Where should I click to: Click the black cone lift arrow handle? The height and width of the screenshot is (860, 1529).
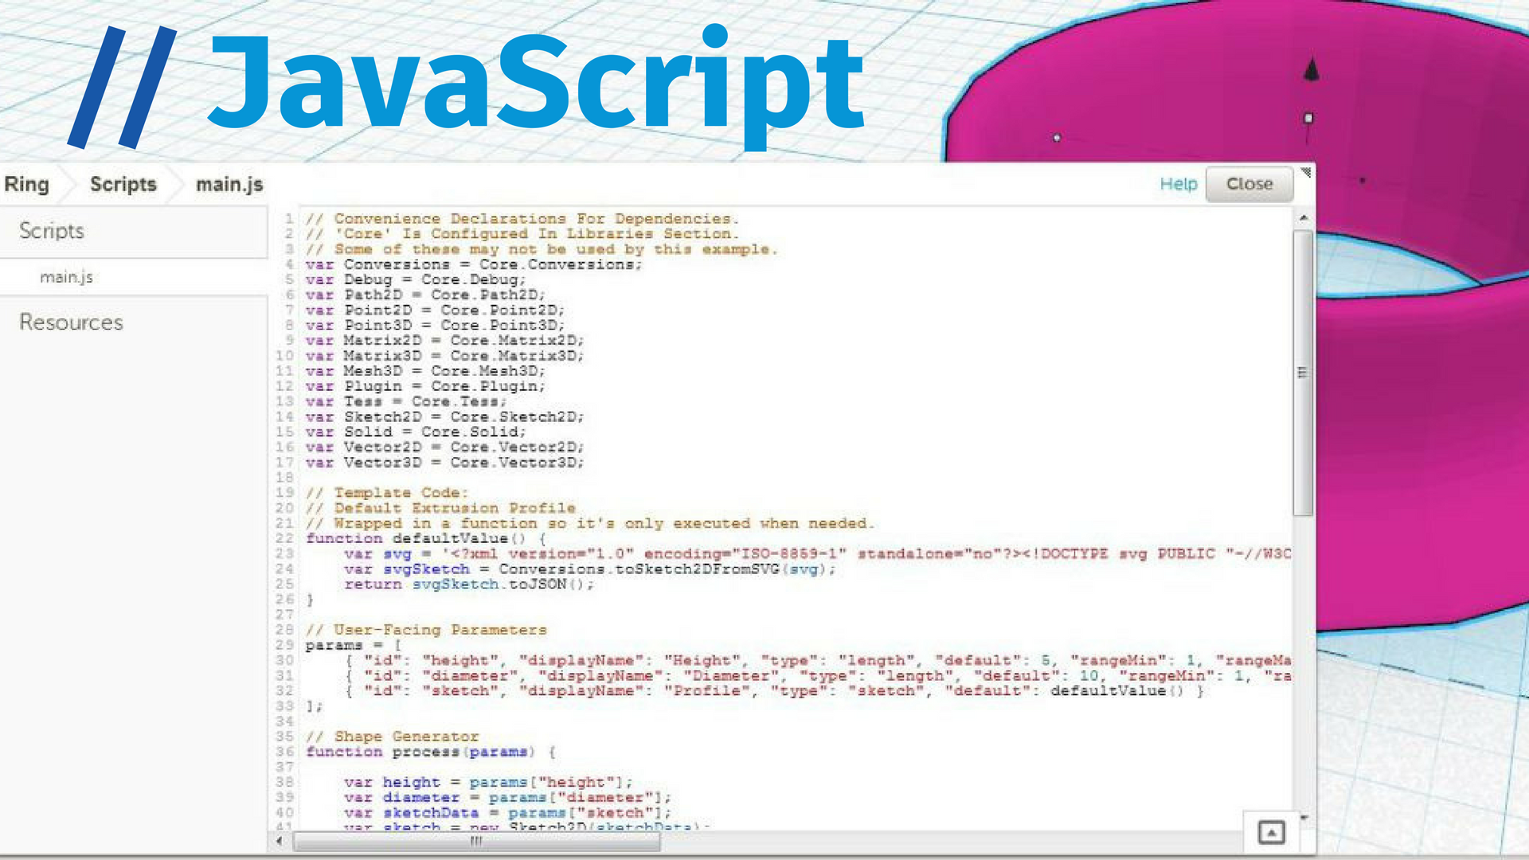(1311, 70)
